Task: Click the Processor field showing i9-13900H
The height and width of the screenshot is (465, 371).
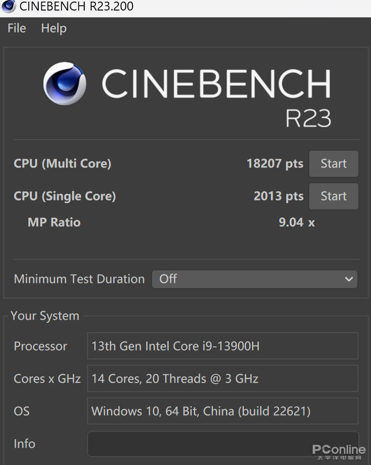Action: [222, 347]
